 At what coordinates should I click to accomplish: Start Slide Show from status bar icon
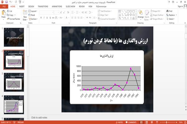[x=157, y=122]
